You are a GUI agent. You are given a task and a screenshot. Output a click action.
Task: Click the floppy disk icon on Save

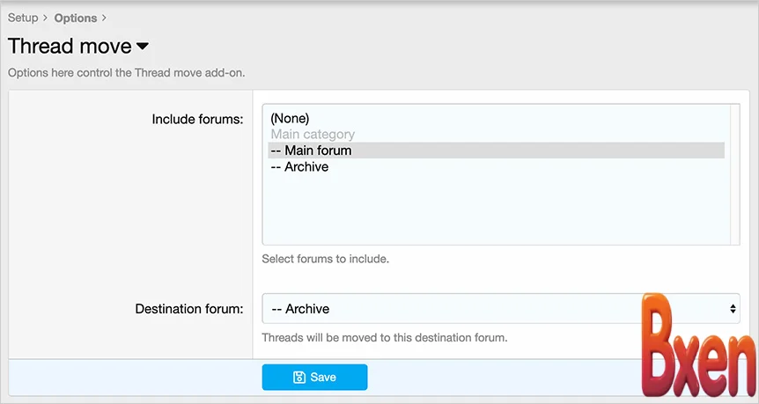coord(299,378)
